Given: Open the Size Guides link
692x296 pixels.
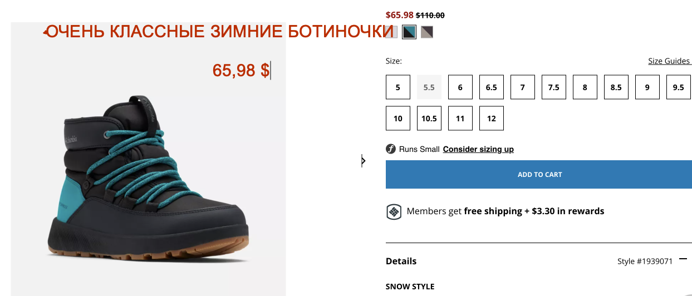Looking at the screenshot, I should click(x=669, y=61).
